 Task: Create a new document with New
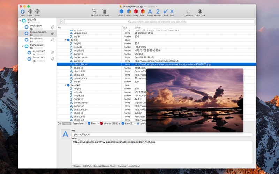[x=23, y=13]
